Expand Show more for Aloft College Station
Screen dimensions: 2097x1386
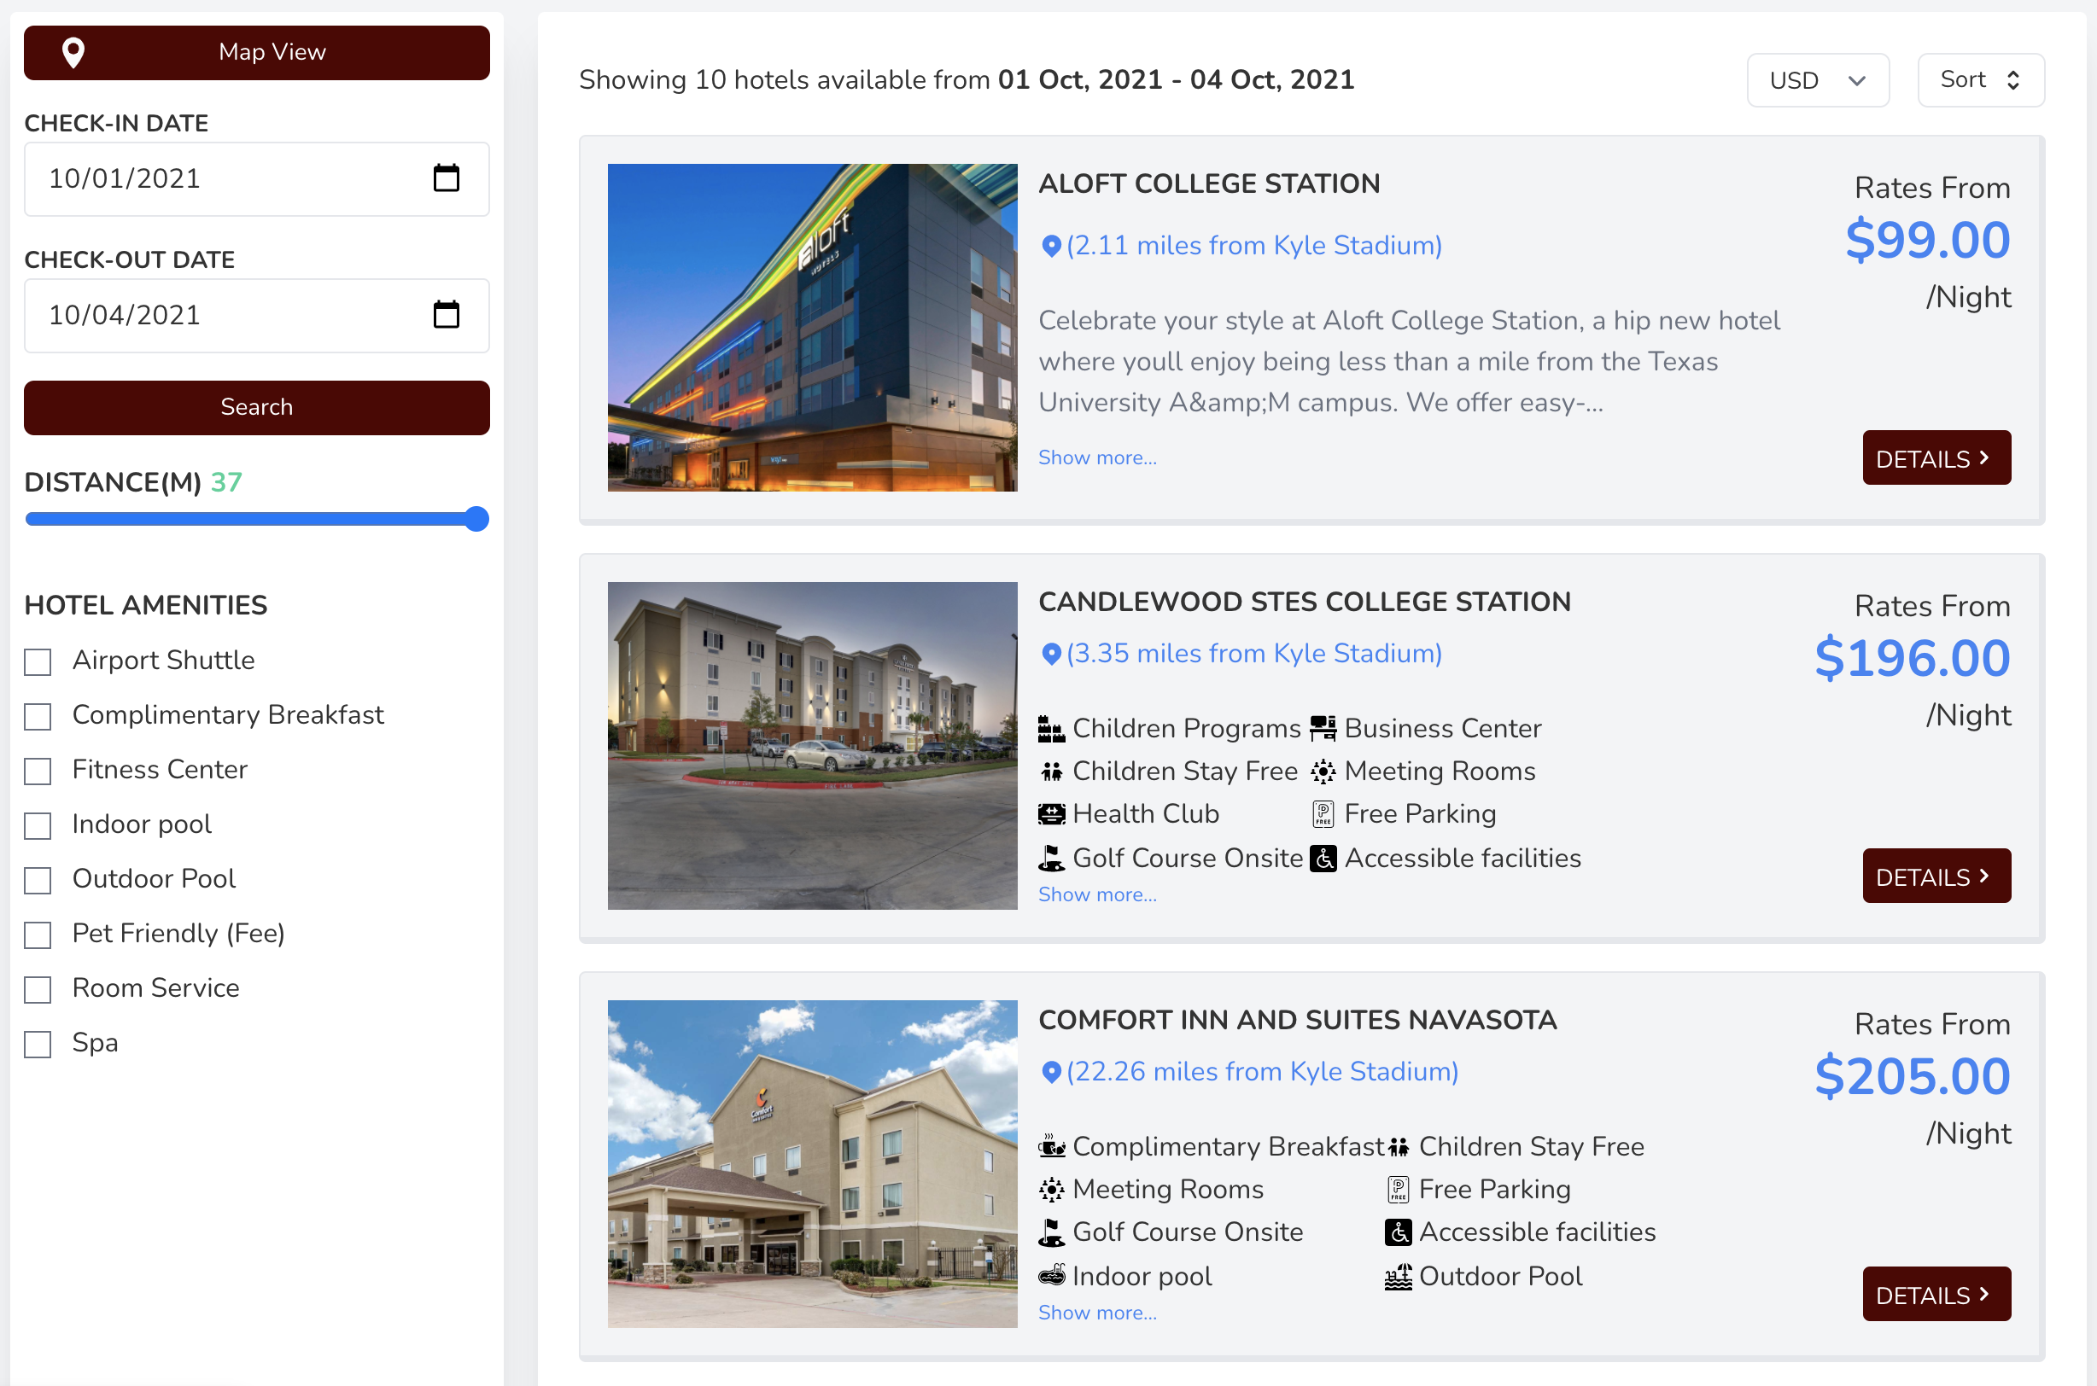1097,457
